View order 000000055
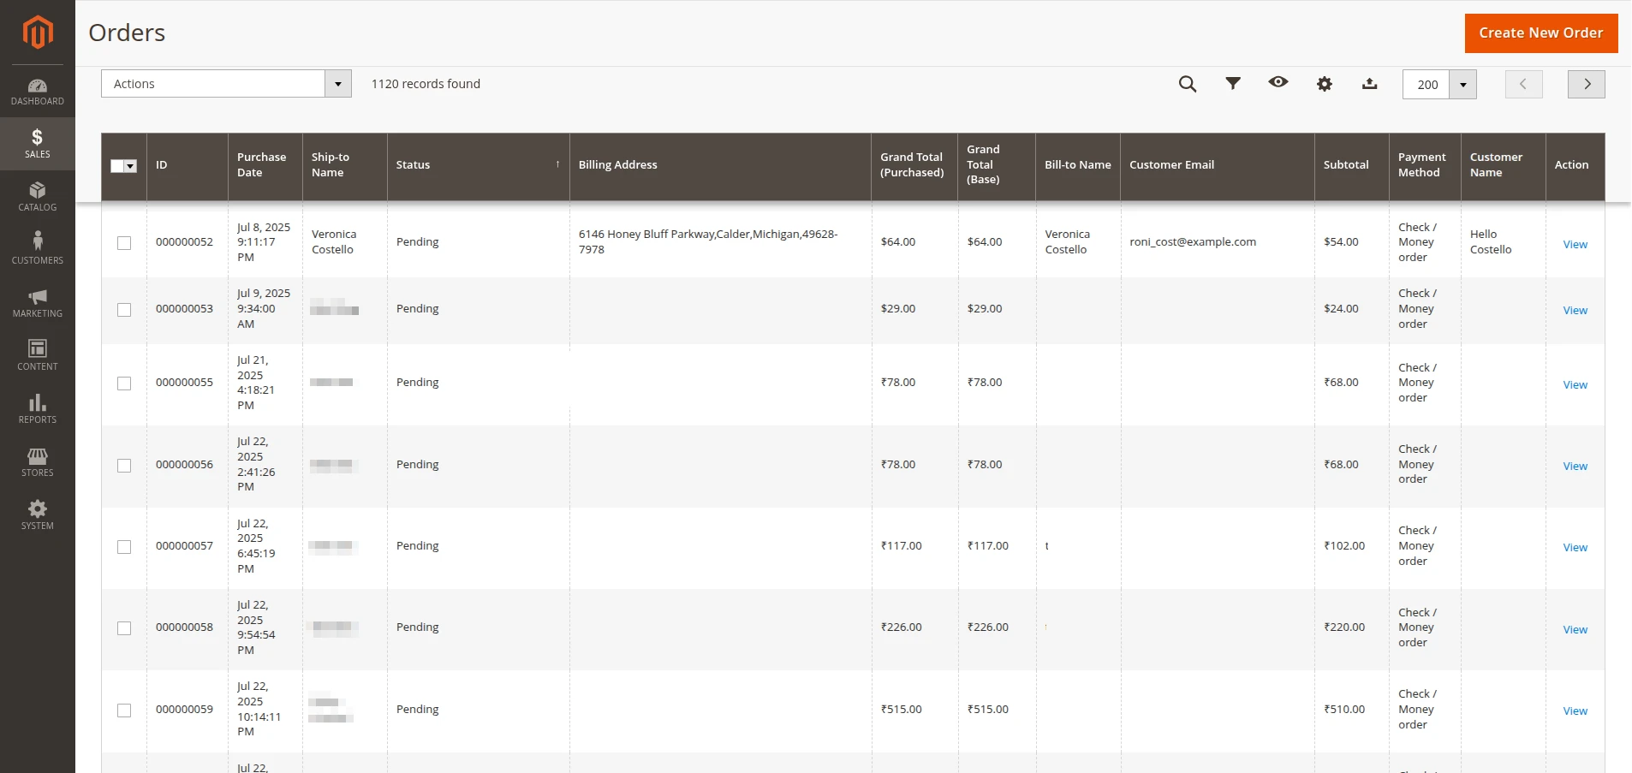The width and height of the screenshot is (1632, 773). (1575, 385)
